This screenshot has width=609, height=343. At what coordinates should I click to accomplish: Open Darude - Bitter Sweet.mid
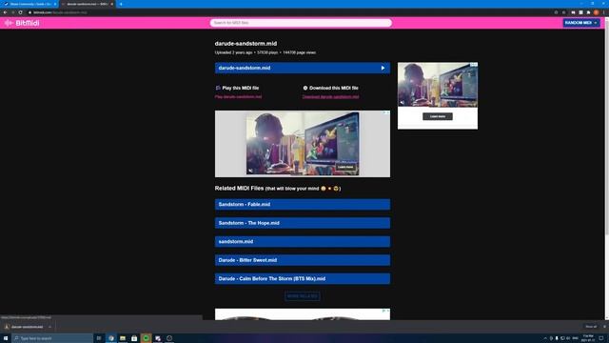point(303,260)
